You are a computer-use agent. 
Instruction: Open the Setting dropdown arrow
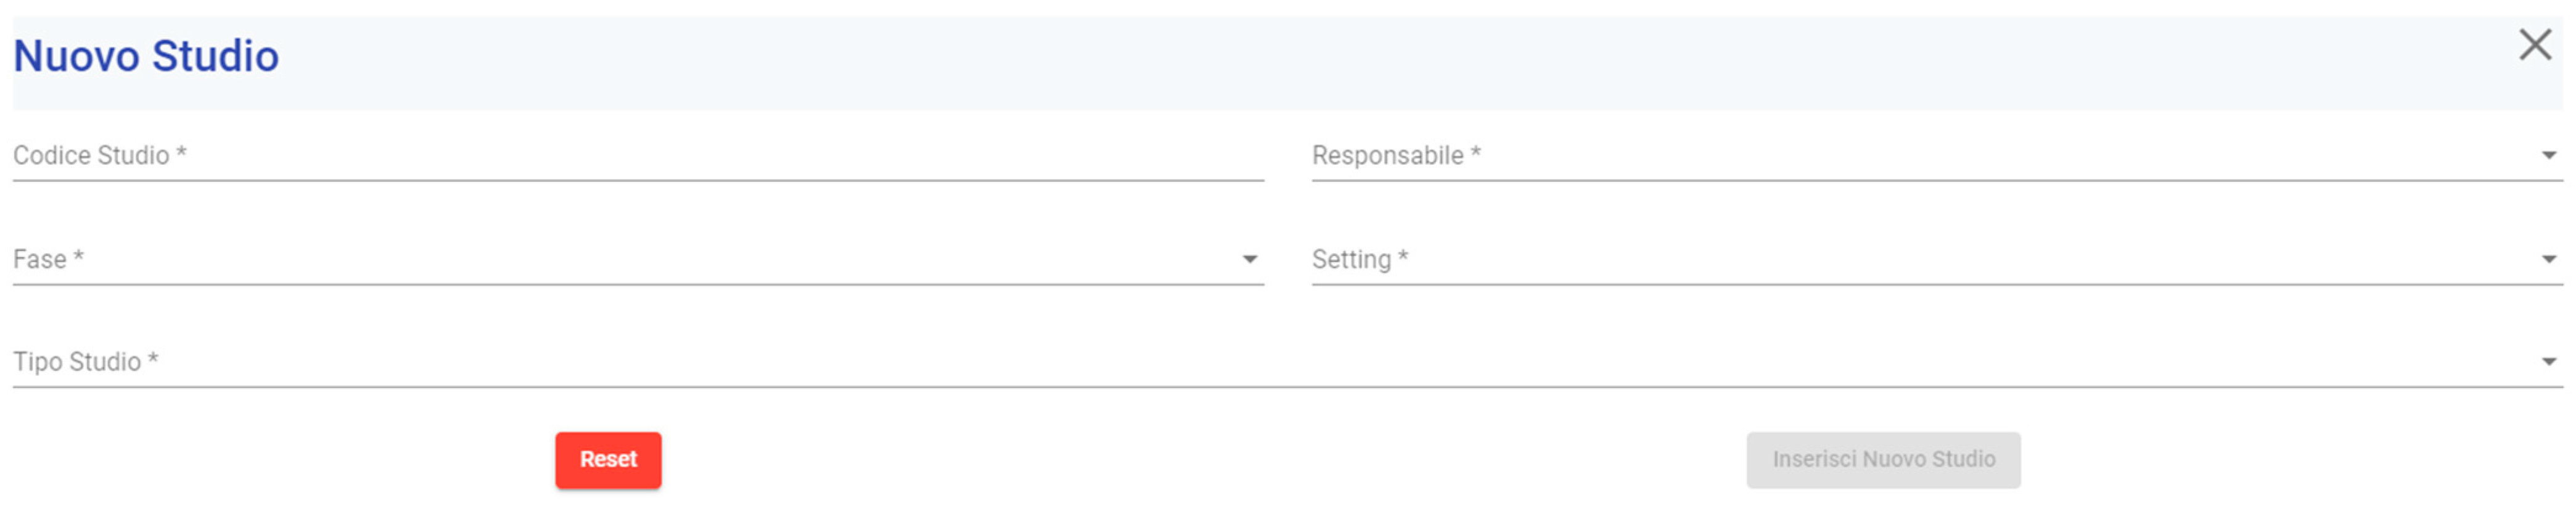tap(2548, 260)
